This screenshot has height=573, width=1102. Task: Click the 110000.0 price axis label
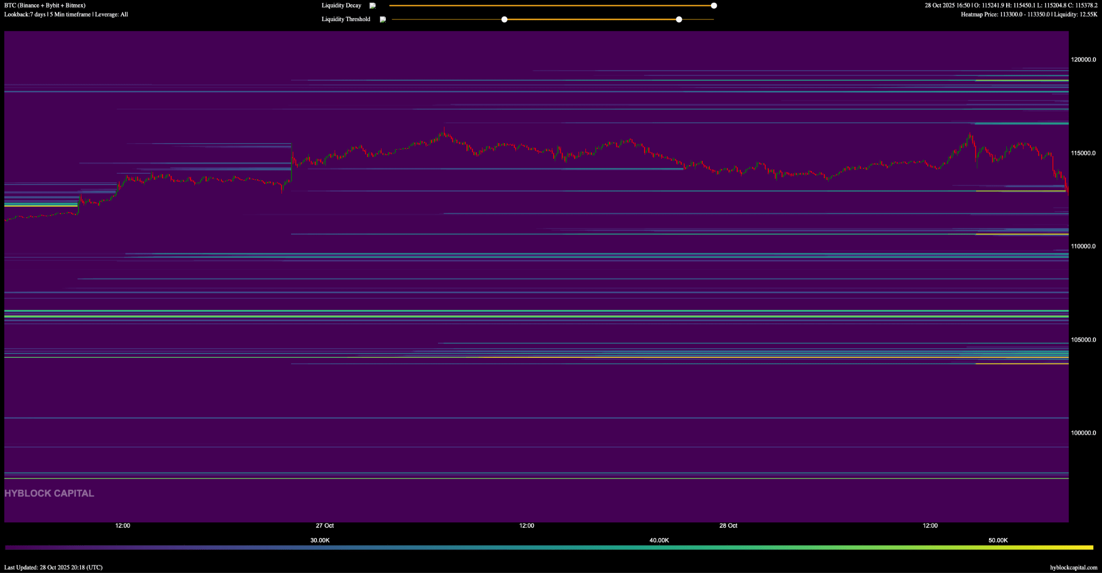[x=1083, y=246]
